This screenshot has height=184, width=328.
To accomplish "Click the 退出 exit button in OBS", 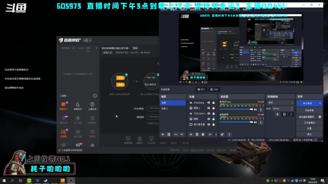I will click(309, 134).
